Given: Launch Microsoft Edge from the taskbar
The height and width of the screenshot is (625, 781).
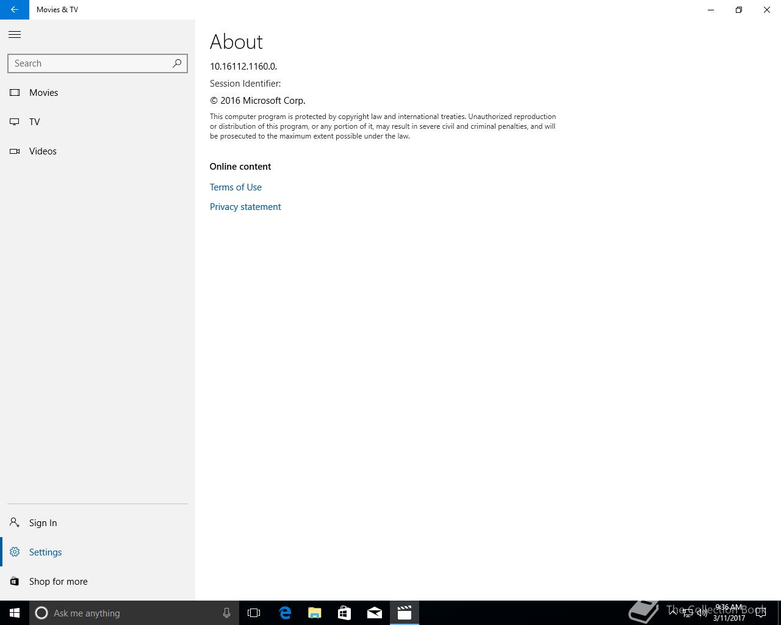Looking at the screenshot, I should coord(285,613).
